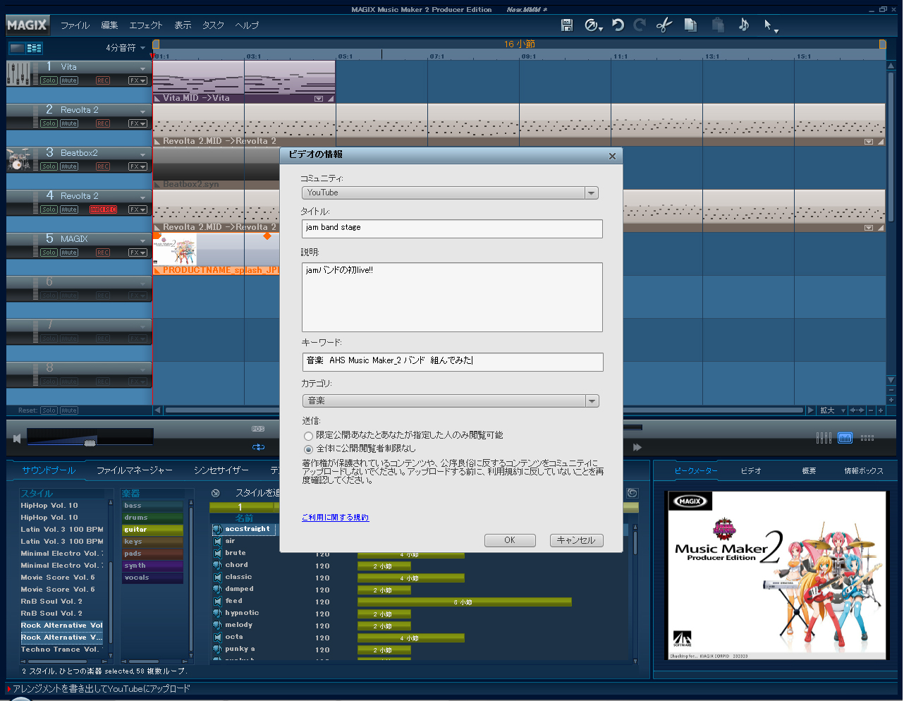
Task: Preview the chord loop with its icon
Action: pos(218,565)
